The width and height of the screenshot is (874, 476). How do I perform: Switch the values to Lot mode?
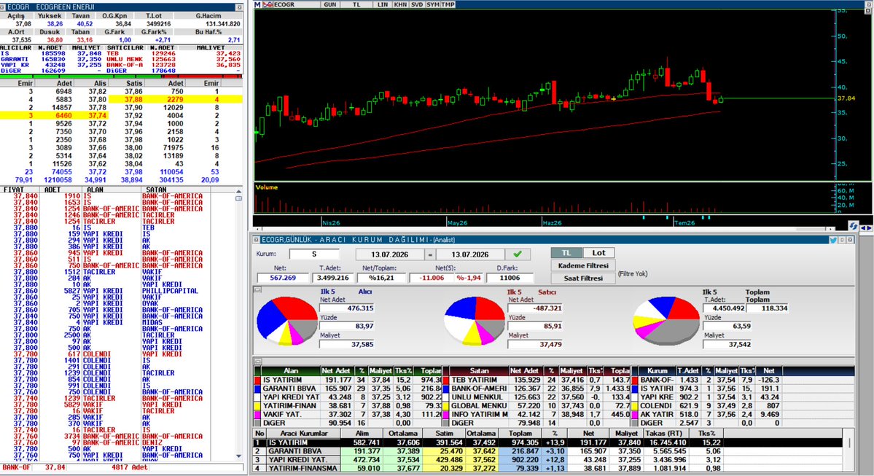[x=598, y=253]
